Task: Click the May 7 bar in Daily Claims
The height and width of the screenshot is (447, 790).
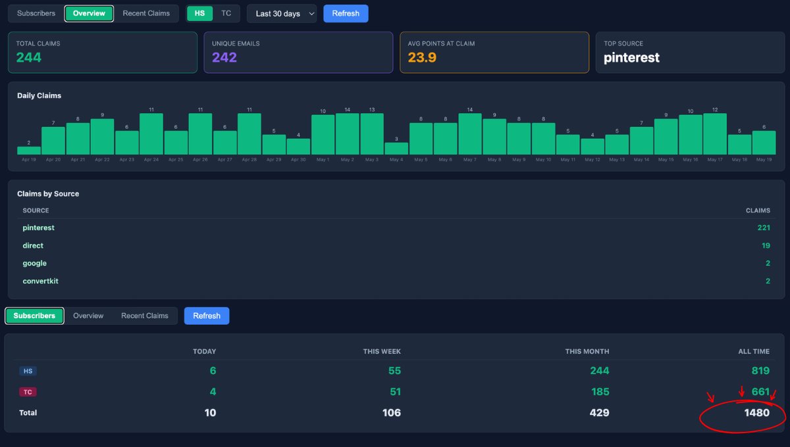Action: tap(470, 134)
